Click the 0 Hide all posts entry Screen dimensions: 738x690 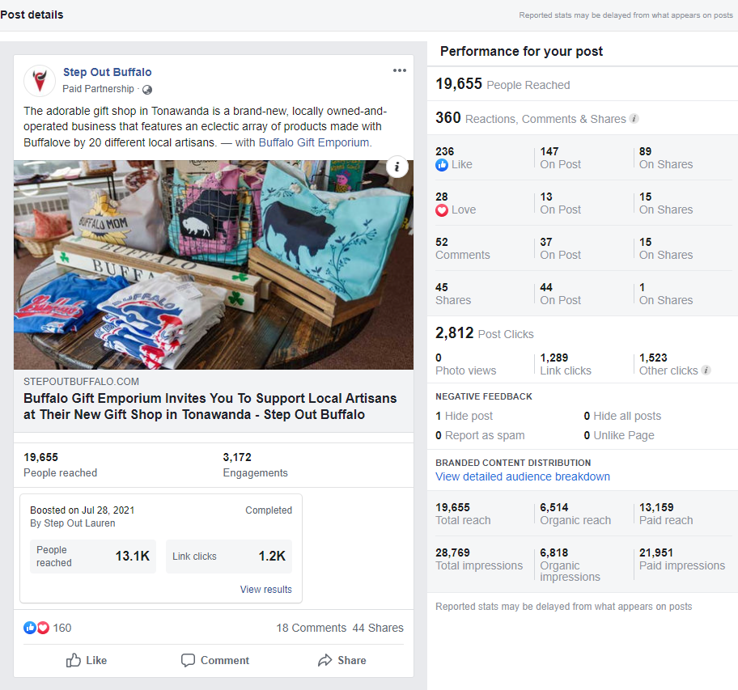[x=622, y=416]
